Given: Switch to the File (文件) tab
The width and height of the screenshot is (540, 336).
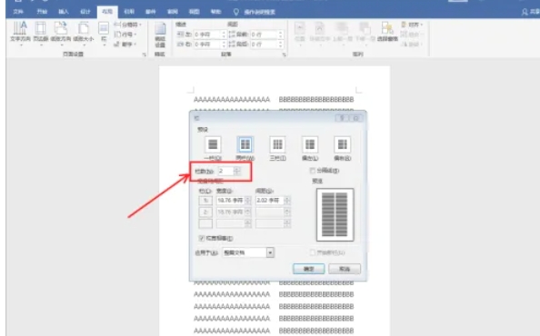Looking at the screenshot, I should point(18,12).
